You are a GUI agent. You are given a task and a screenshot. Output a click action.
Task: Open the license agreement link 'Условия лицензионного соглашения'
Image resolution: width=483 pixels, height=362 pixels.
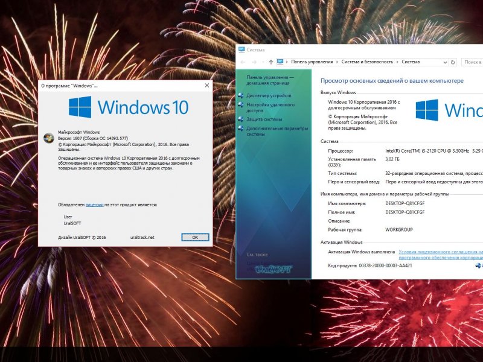tap(441, 255)
